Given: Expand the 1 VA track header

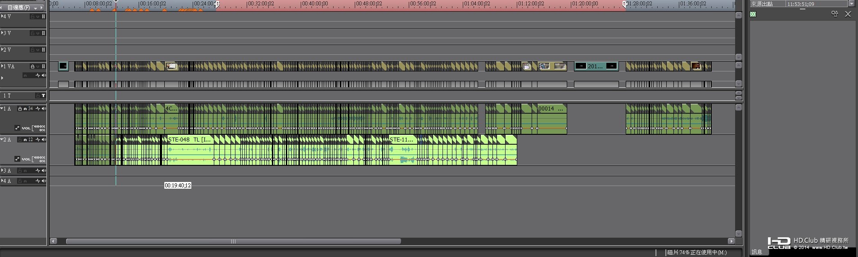Looking at the screenshot, I should click(2, 66).
